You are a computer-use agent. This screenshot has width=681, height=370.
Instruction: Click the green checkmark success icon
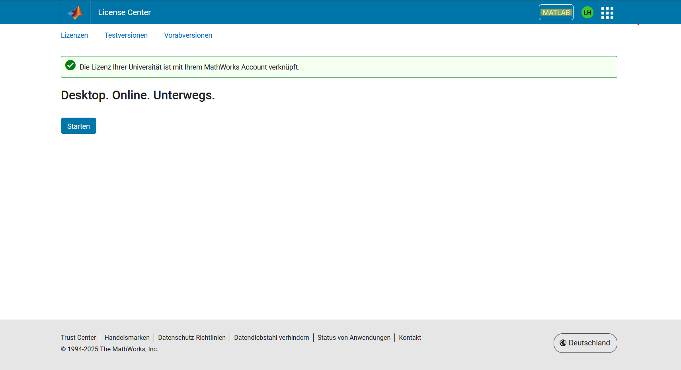coord(70,65)
